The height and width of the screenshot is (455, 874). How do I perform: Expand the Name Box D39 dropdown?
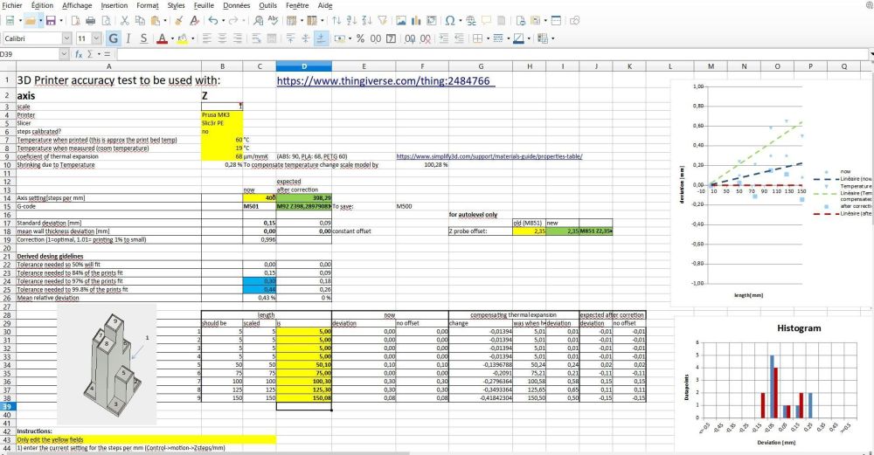coord(64,54)
